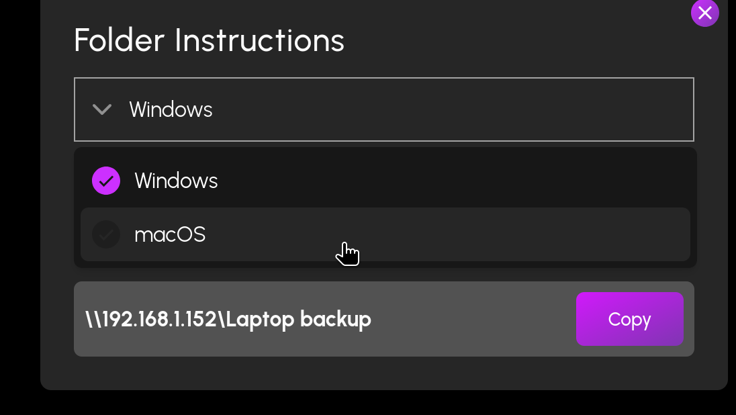Close the Folder Instructions dialog
The image size is (736, 415).
coord(704,13)
